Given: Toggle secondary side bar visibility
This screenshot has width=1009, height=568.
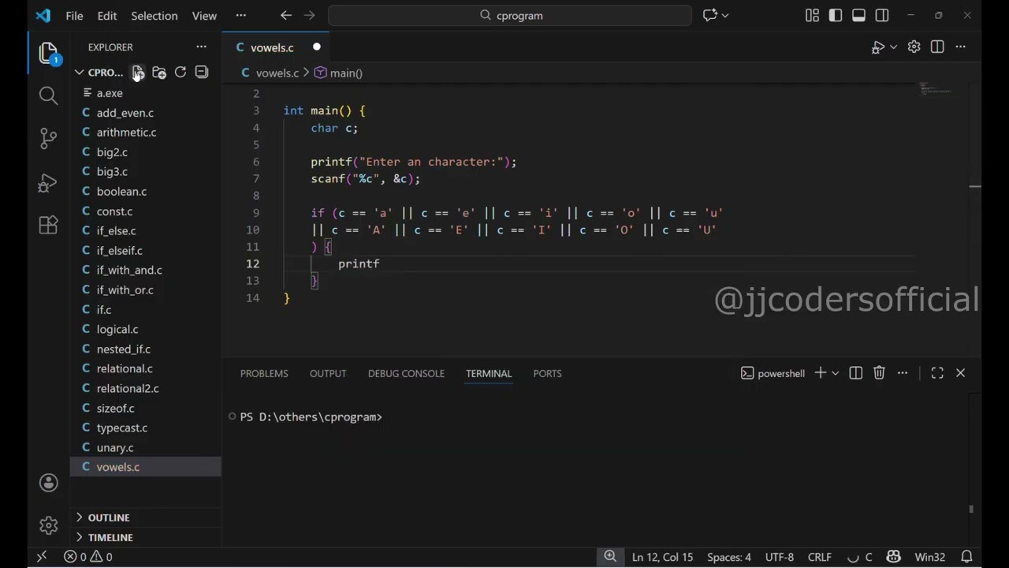Looking at the screenshot, I should 882,15.
